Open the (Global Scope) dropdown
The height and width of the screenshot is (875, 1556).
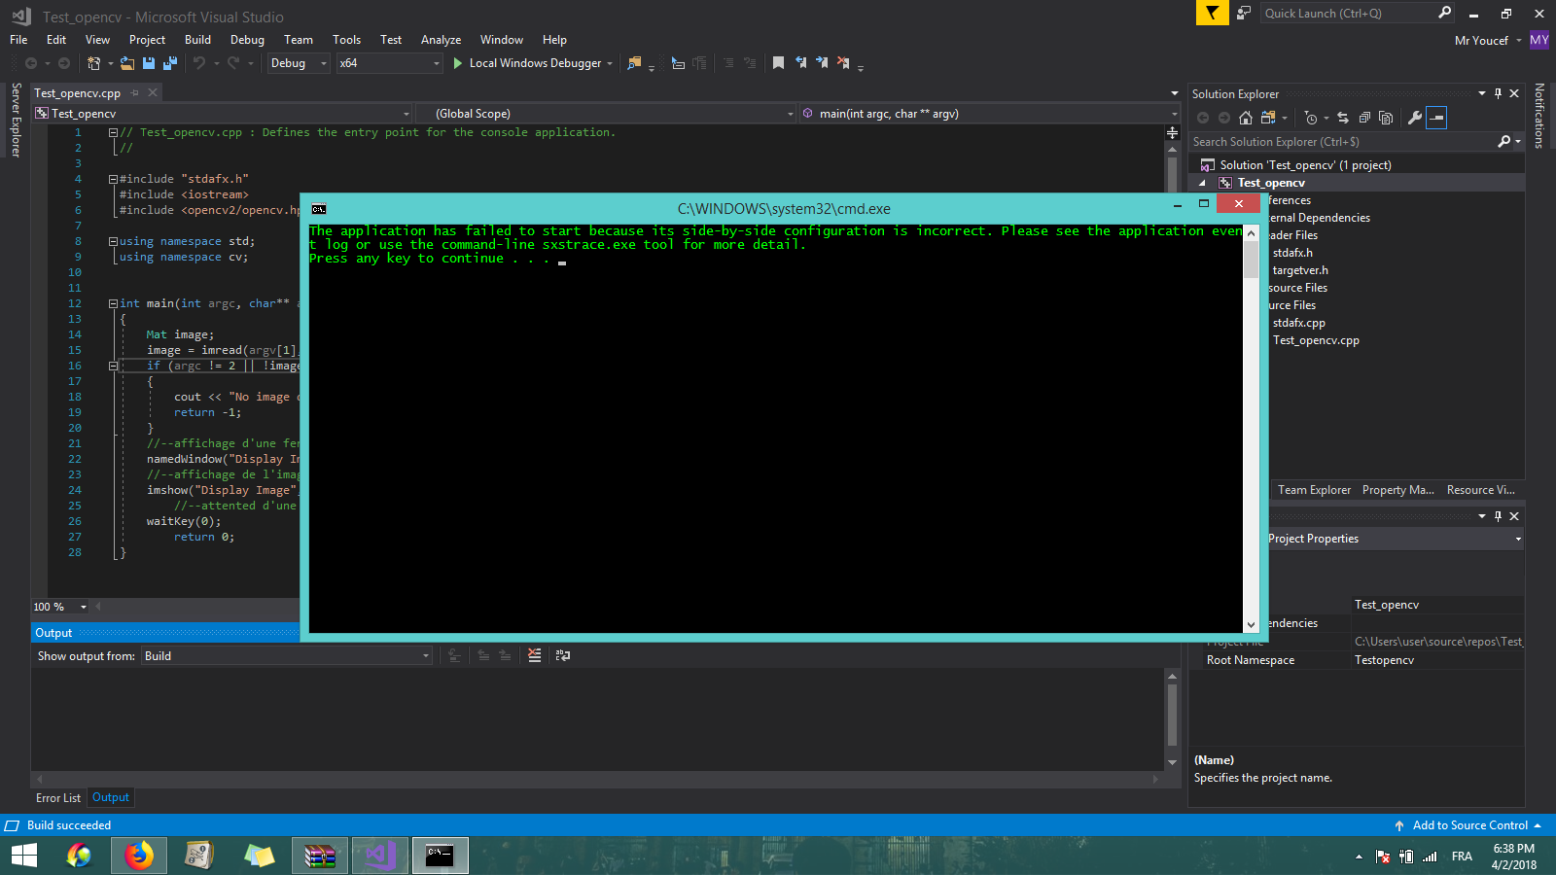pos(606,114)
